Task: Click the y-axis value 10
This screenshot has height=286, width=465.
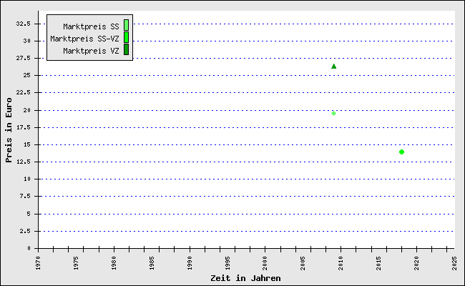Action: tap(26, 179)
